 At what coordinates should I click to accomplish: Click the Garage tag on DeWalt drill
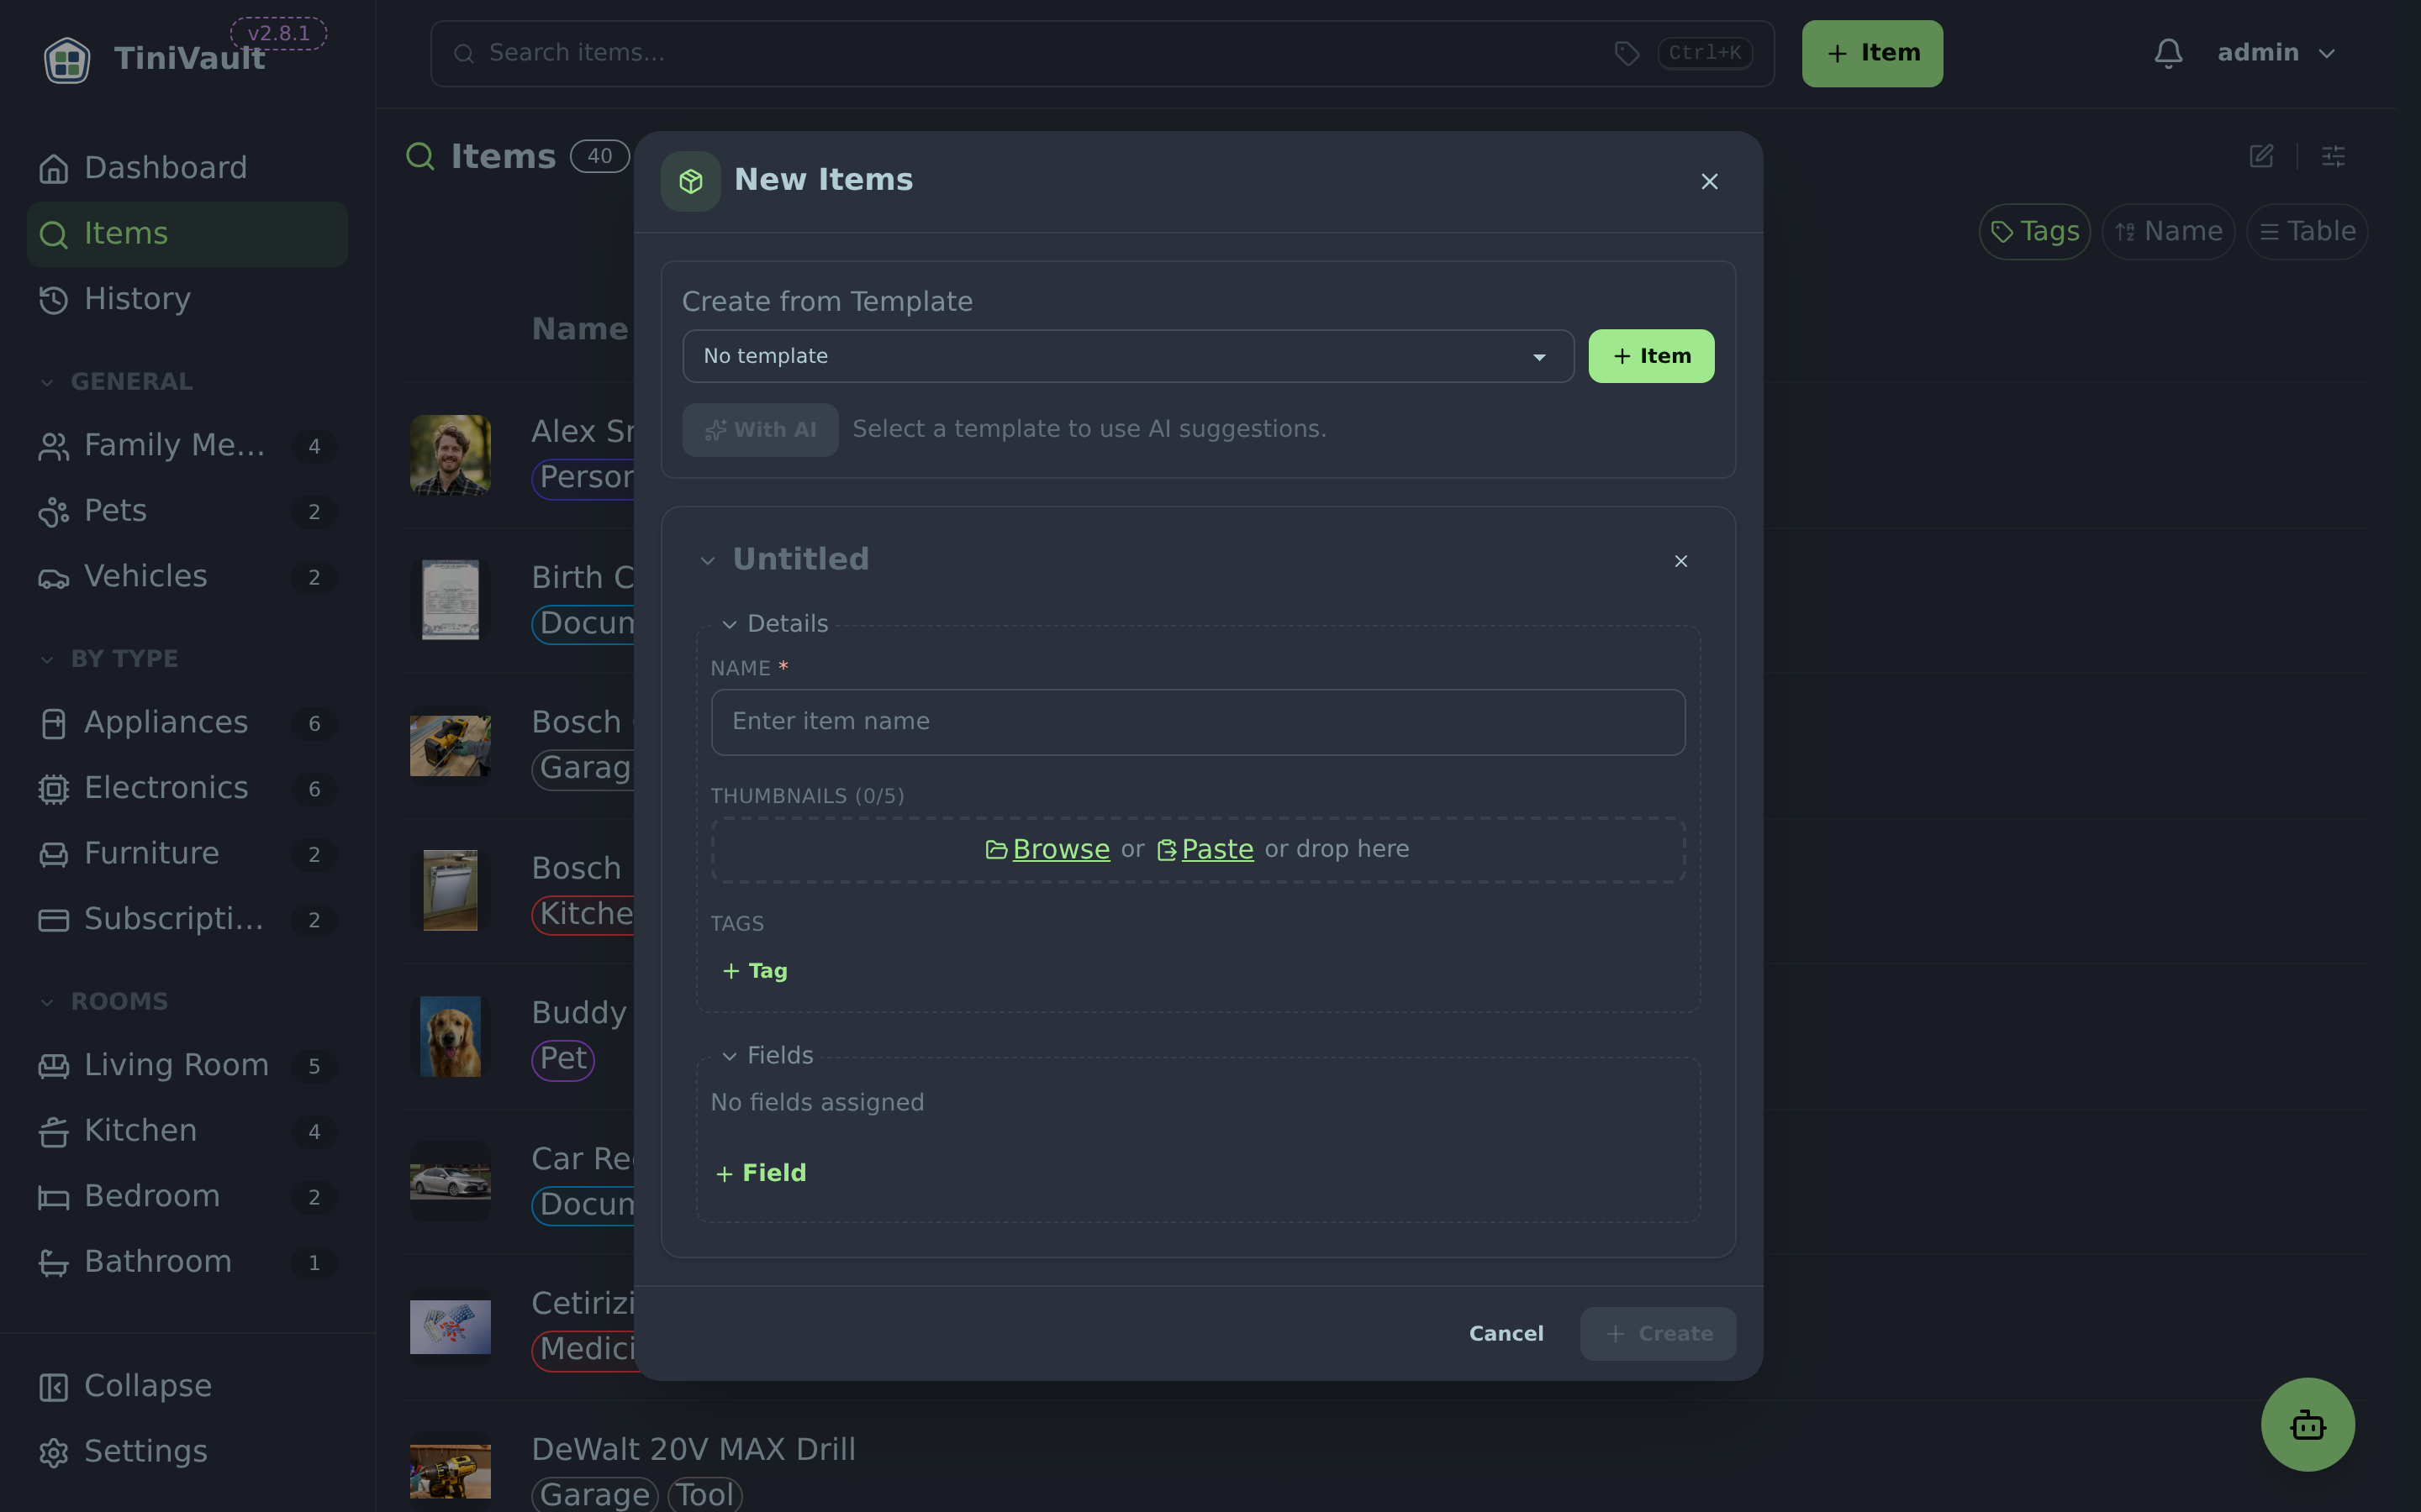click(595, 1495)
